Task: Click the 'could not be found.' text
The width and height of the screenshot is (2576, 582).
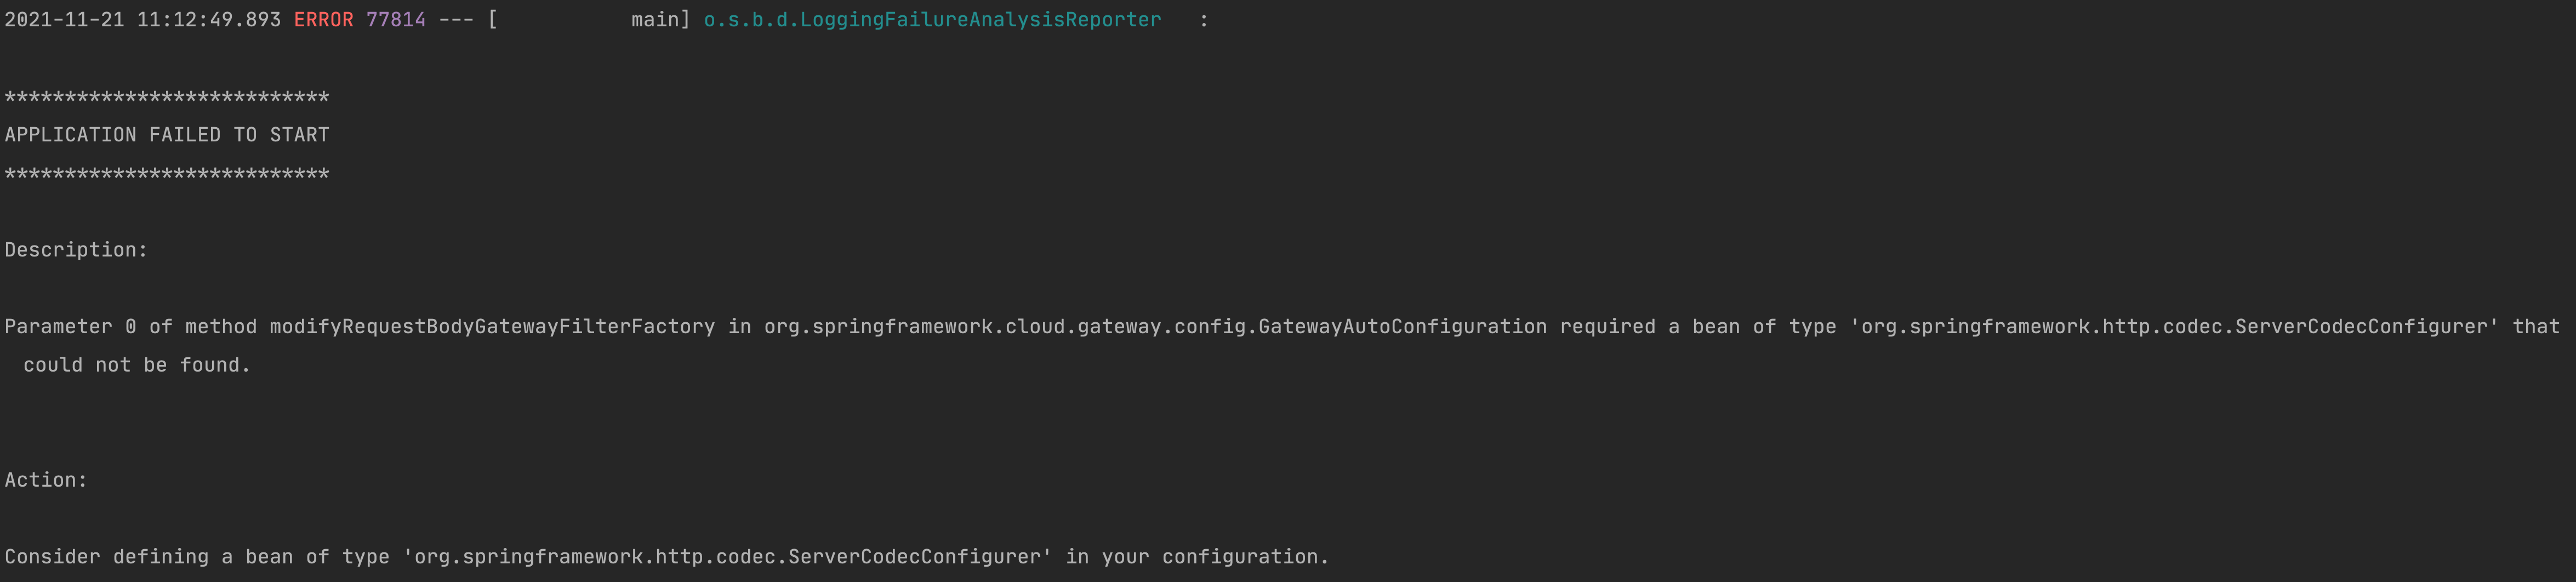Action: pos(137,365)
